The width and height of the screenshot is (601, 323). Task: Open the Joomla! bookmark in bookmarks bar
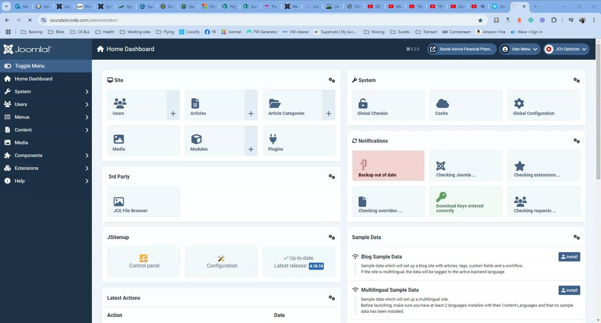(x=231, y=32)
